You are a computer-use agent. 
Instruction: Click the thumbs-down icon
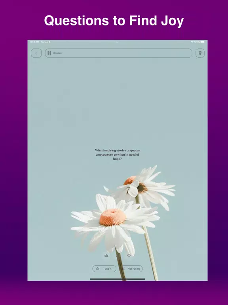coord(123,268)
